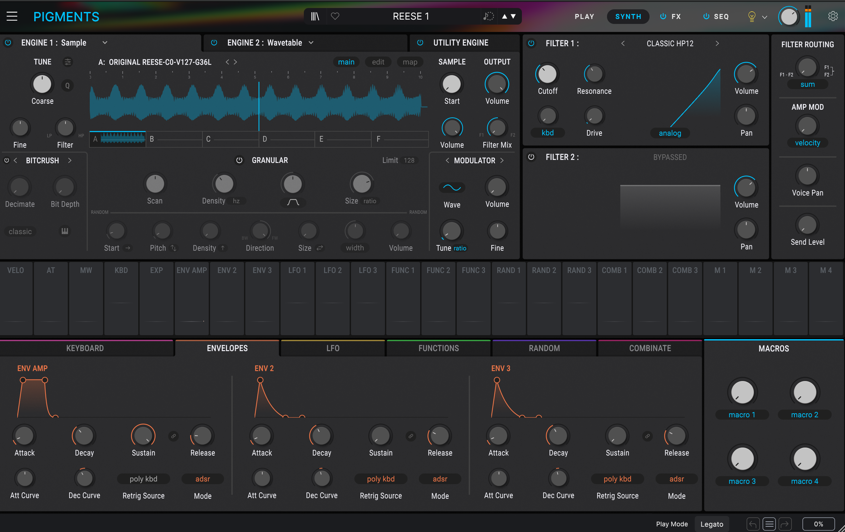Select the sample map view button
Viewport: 845px width, 532px height.
tap(410, 62)
